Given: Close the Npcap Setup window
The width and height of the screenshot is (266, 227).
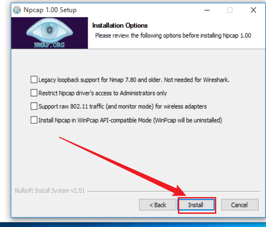Looking at the screenshot, I should pos(253,10).
